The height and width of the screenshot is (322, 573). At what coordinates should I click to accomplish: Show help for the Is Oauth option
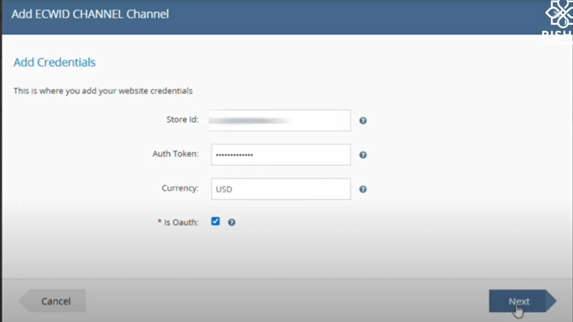231,222
